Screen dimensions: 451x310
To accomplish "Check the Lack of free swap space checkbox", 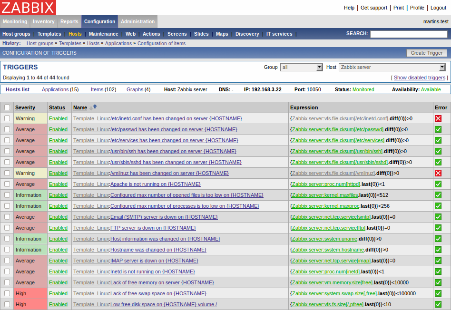I will [x=7, y=293].
